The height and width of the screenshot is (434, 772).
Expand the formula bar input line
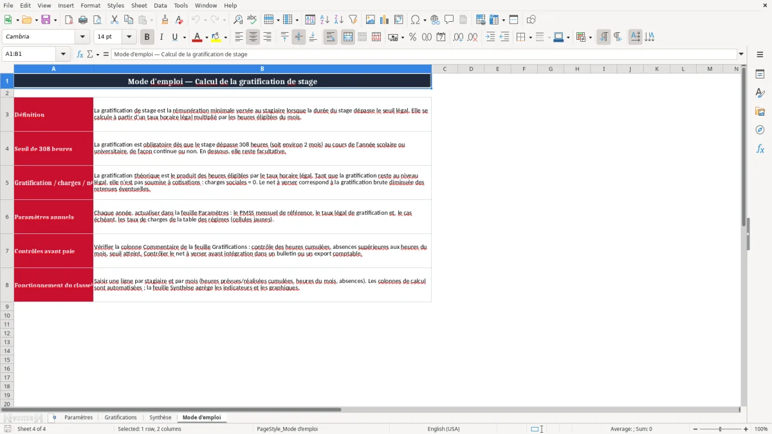[x=741, y=54]
